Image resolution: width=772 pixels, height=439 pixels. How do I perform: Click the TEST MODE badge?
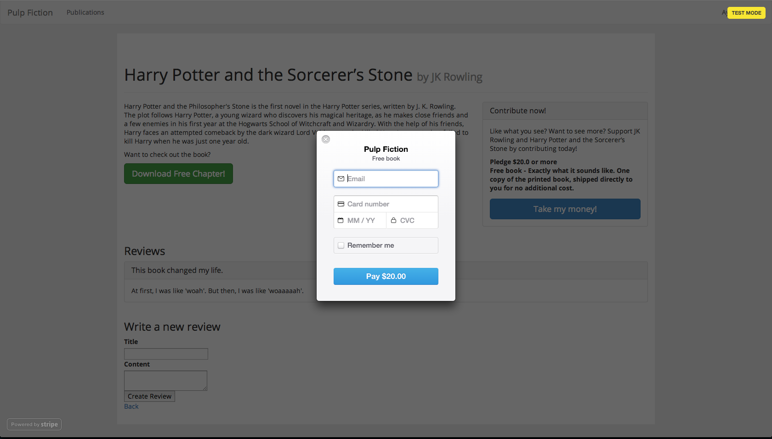point(746,13)
